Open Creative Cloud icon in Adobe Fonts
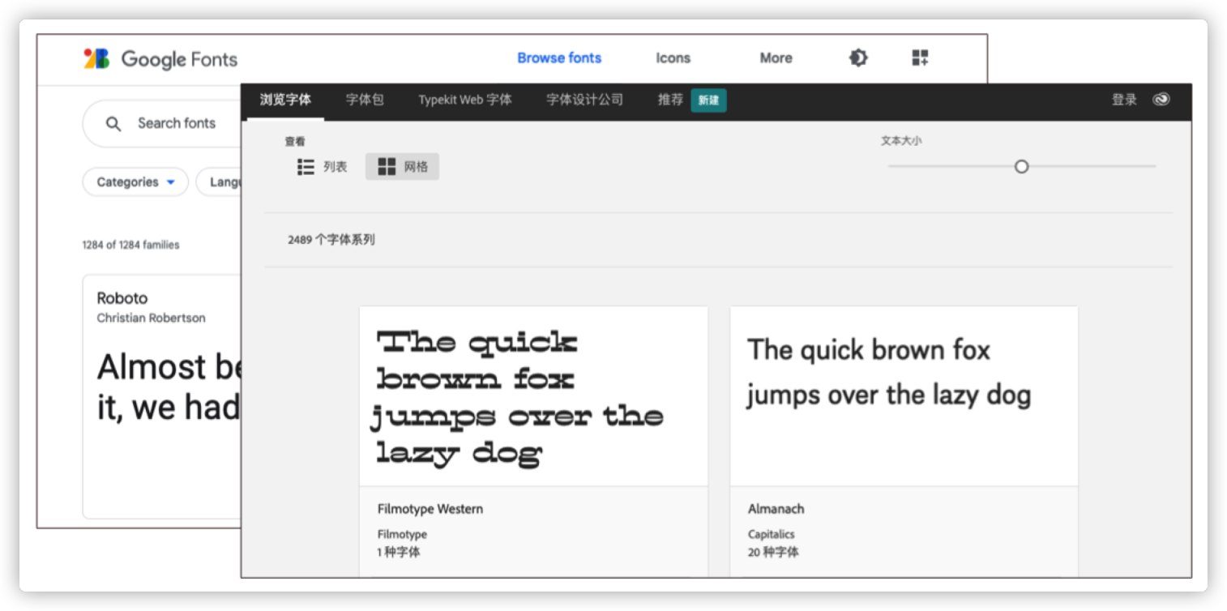Image resolution: width=1227 pixels, height=611 pixels. pos(1161,100)
